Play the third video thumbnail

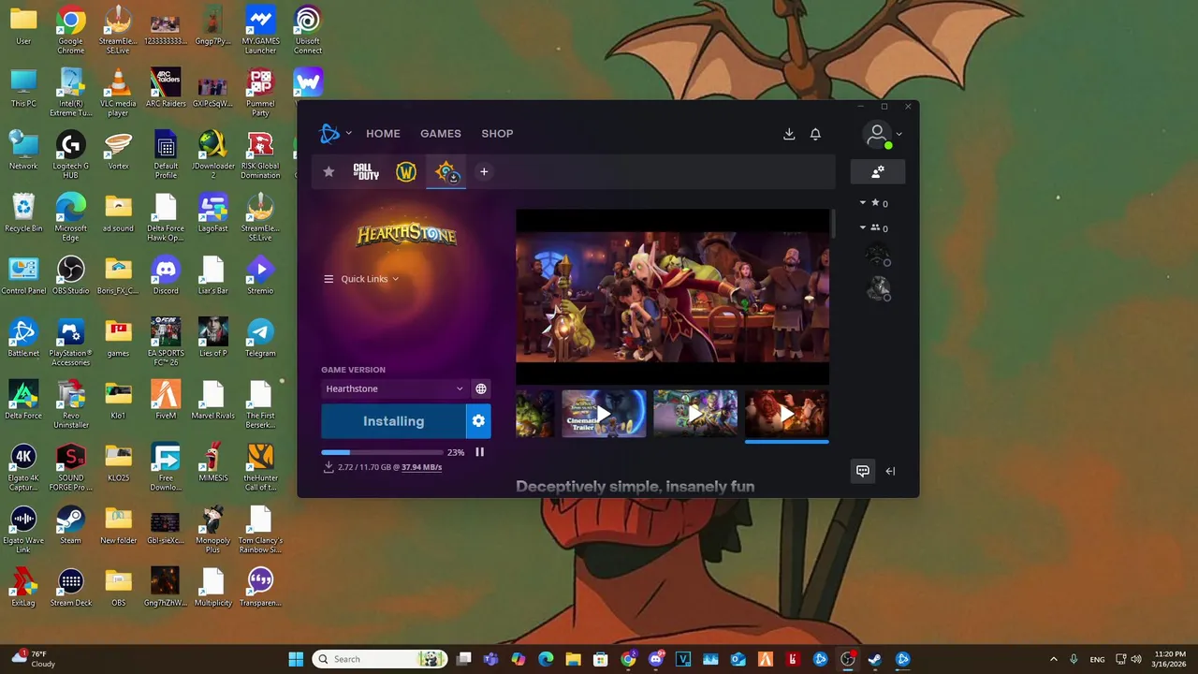click(x=695, y=414)
